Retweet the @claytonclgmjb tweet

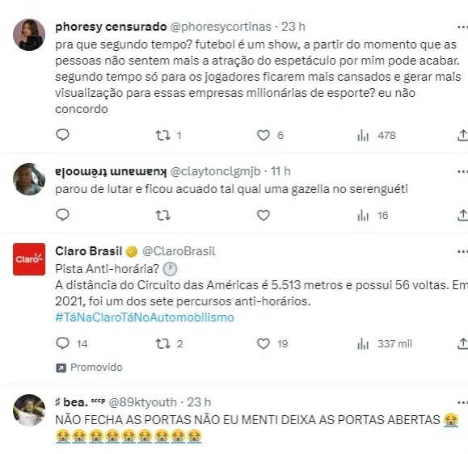click(x=163, y=215)
